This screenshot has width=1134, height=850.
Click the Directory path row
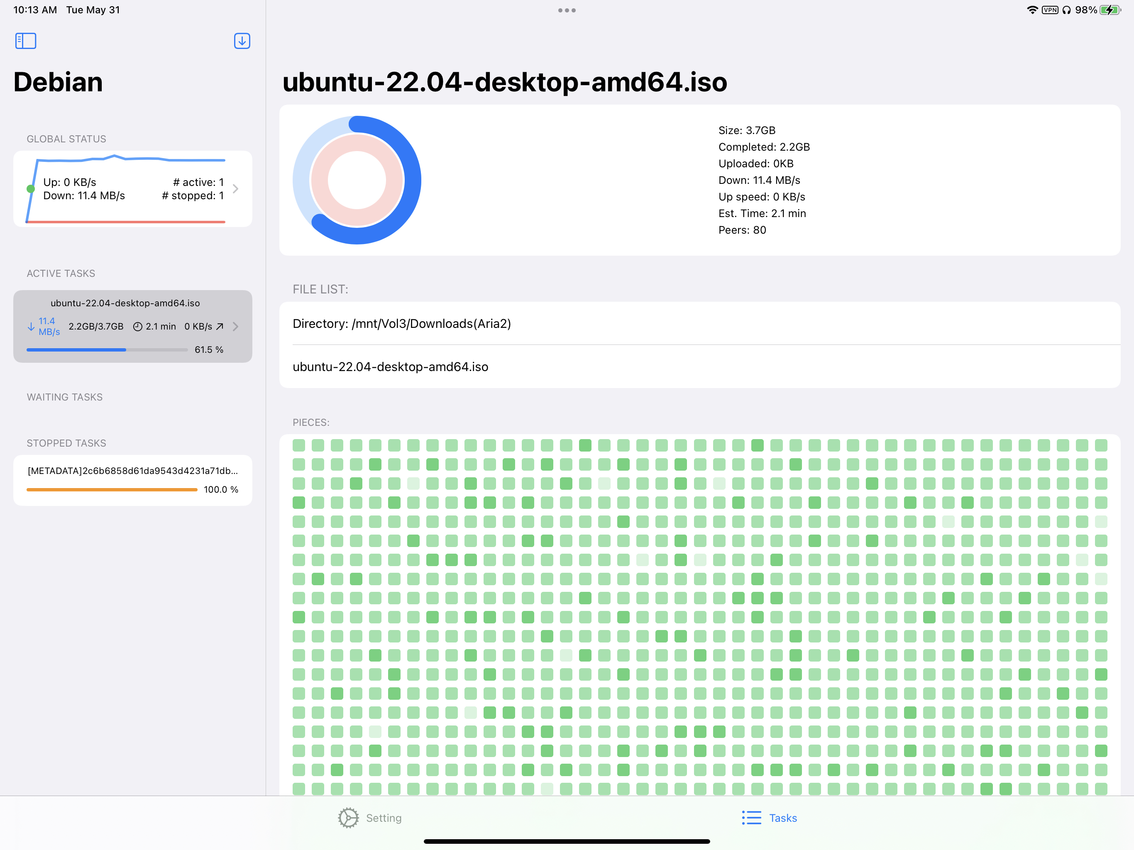tap(401, 323)
